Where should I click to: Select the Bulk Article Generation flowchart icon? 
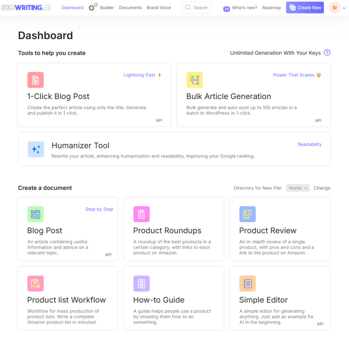click(194, 80)
